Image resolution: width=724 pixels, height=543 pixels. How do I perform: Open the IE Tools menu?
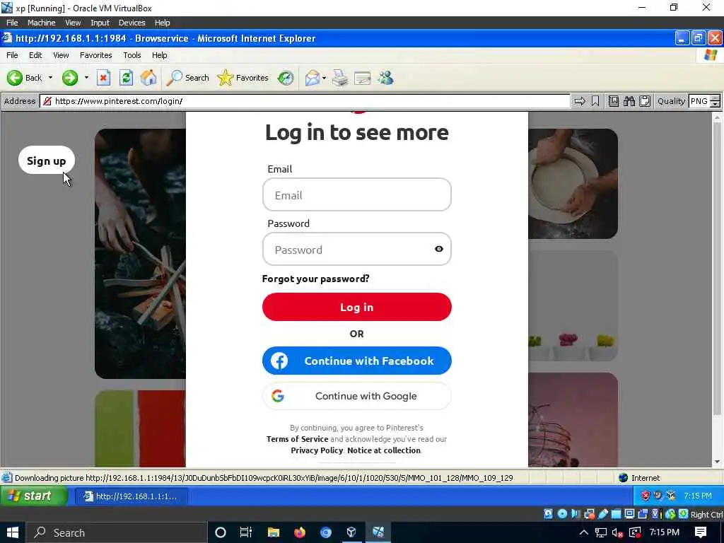(132, 55)
